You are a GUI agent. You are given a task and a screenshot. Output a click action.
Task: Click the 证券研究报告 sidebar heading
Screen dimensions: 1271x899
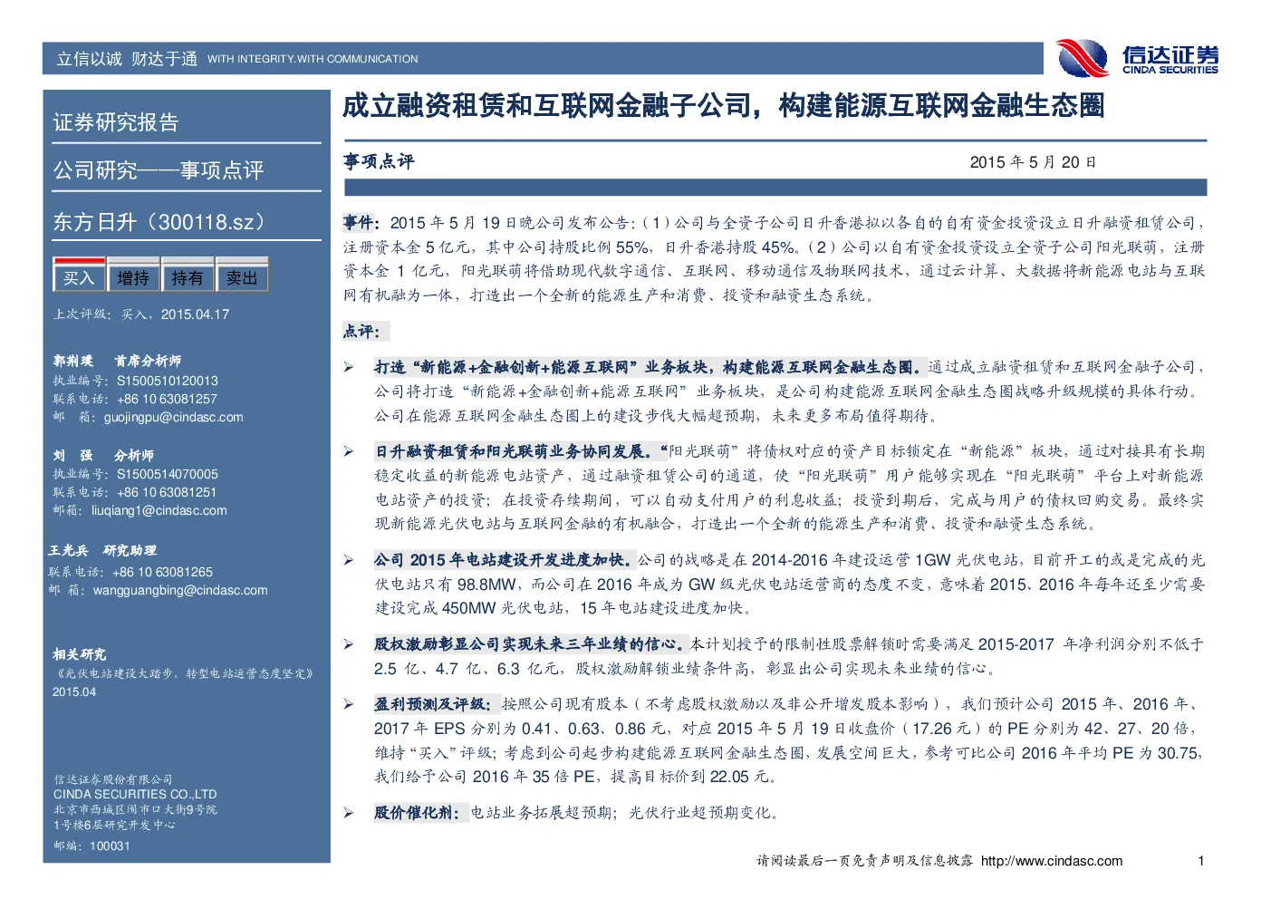[x=116, y=122]
